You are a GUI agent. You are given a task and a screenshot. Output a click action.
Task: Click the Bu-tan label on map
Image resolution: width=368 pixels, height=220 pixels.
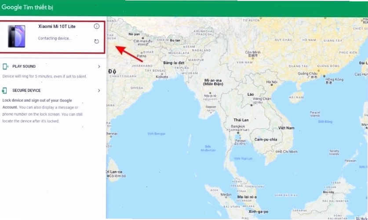point(175,40)
